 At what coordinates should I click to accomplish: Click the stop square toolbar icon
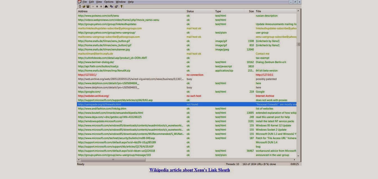101,6
